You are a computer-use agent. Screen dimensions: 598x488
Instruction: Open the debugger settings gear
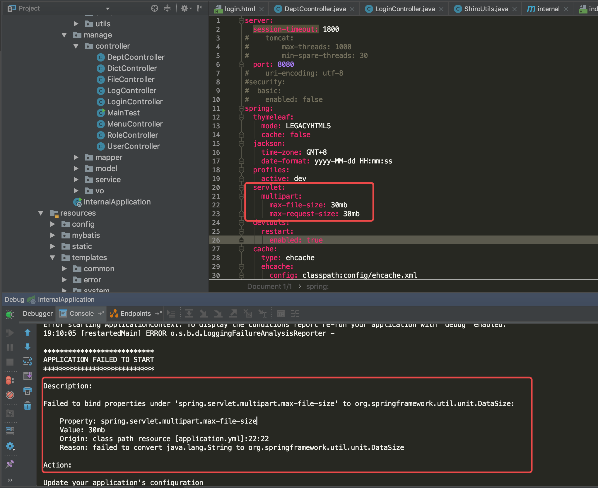pos(10,446)
